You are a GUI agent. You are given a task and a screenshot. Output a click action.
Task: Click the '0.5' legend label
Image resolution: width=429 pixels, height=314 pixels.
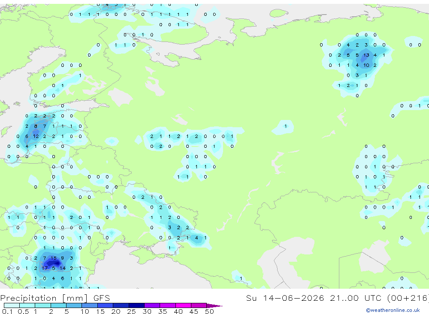click(23, 311)
